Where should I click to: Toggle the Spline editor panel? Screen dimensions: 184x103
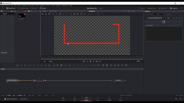(x=141, y=8)
